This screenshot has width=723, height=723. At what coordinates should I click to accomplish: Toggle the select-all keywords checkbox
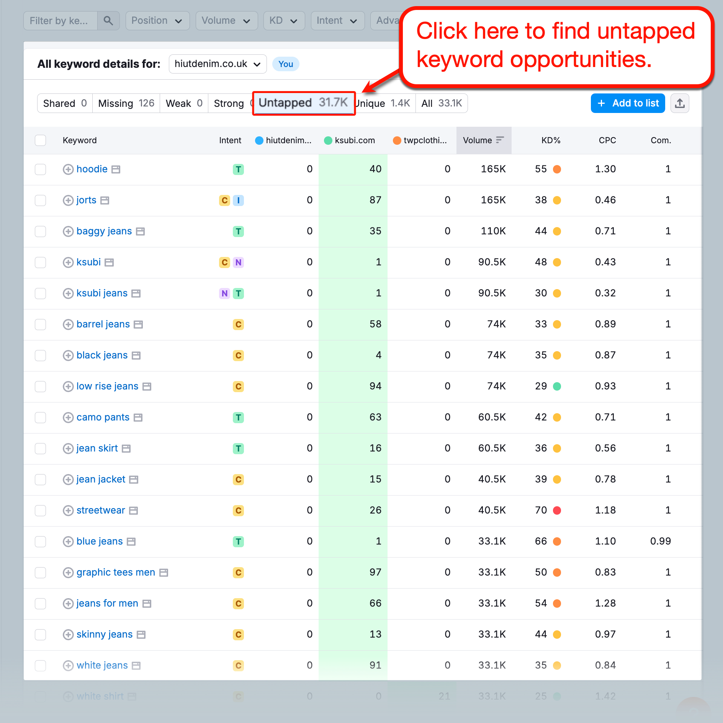point(40,140)
